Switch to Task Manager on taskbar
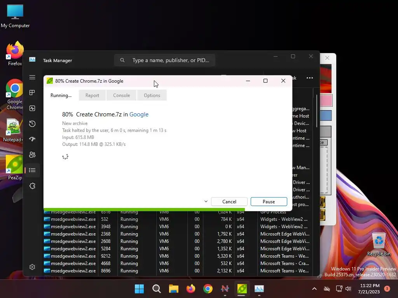 click(x=259, y=289)
